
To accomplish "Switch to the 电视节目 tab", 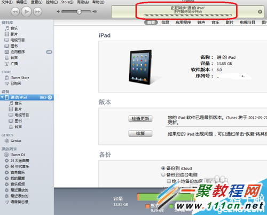I will [247, 22].
